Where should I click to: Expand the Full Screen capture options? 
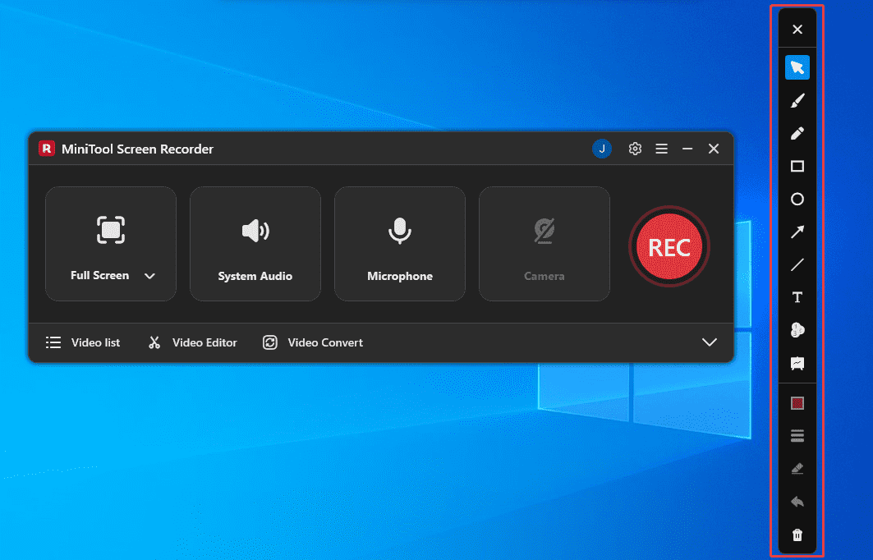point(150,276)
